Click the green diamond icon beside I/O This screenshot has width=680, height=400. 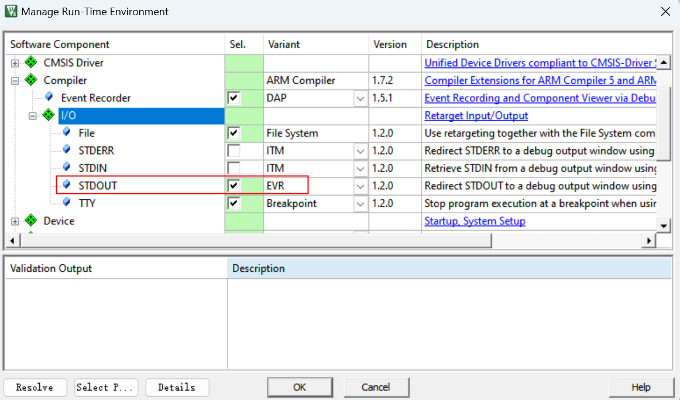(49, 115)
